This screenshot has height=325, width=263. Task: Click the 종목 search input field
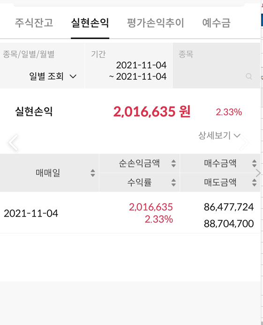click(216, 66)
